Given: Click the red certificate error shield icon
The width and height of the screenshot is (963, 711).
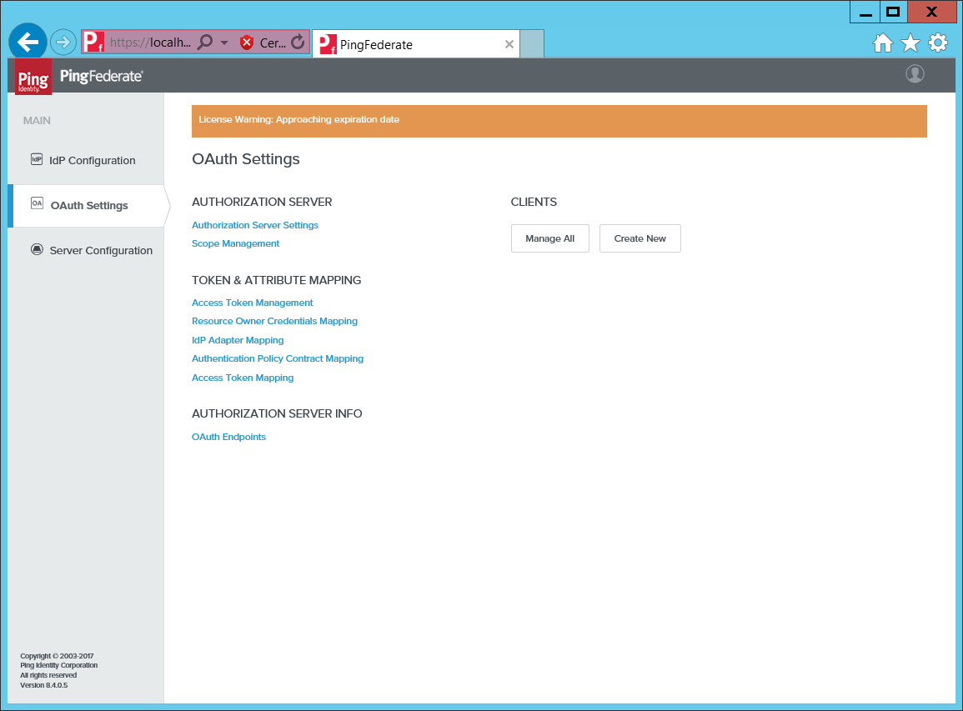Looking at the screenshot, I should click(x=247, y=43).
